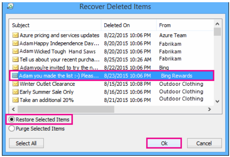Click envelope icon for Tell us about purchase

tap(15, 59)
